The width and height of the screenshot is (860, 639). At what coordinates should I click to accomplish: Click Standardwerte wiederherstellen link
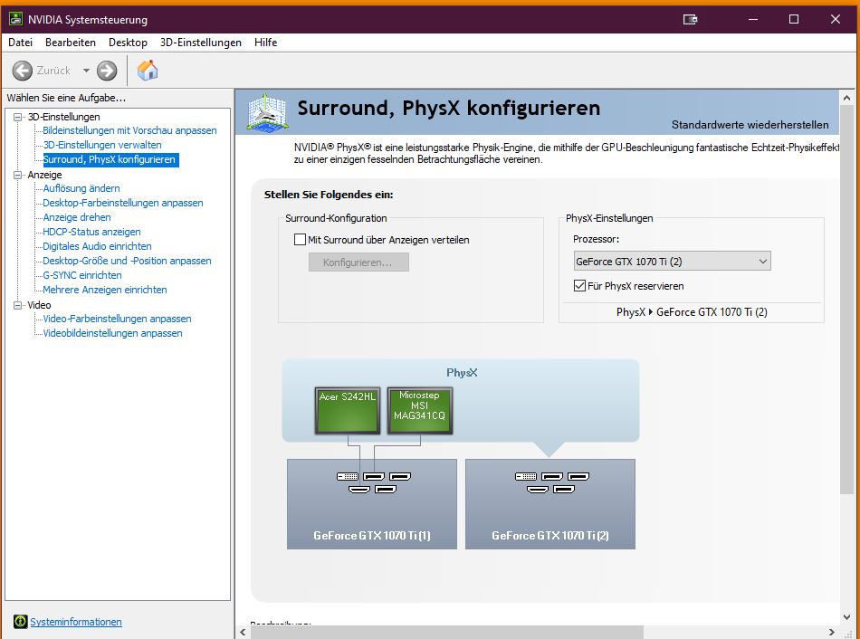pyautogui.click(x=750, y=125)
